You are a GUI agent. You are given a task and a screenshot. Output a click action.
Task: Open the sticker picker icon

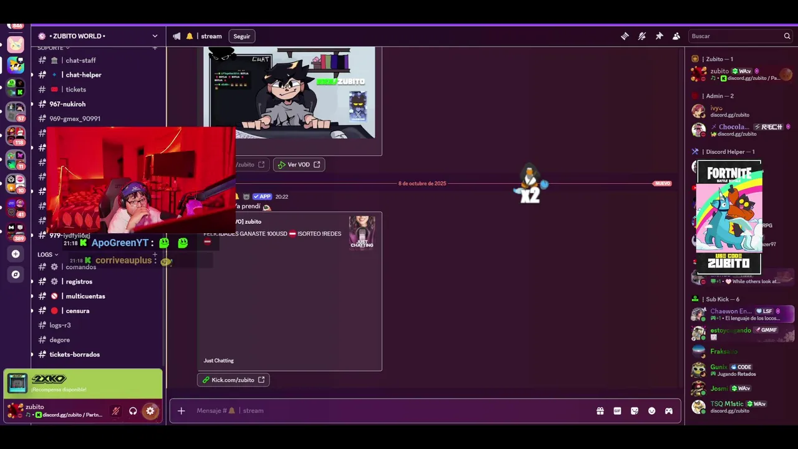tap(635, 411)
